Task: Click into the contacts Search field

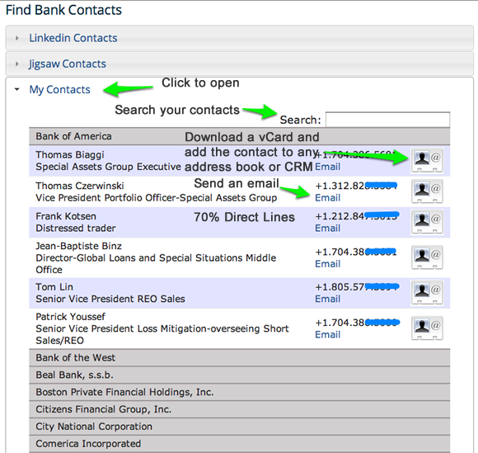Action: 387,120
